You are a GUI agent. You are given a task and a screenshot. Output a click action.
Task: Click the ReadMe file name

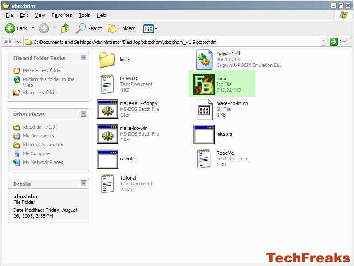pos(225,153)
